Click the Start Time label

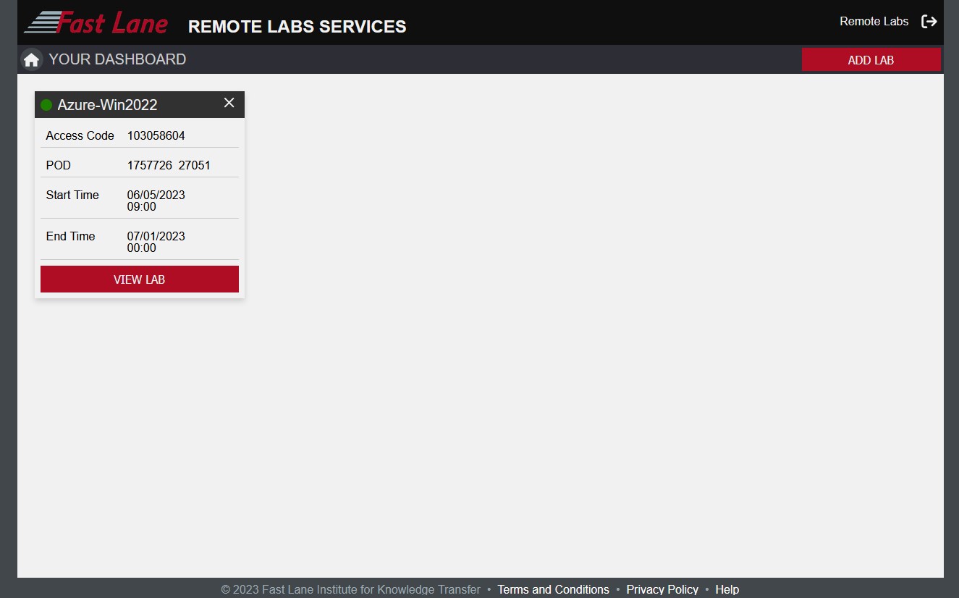(x=72, y=195)
